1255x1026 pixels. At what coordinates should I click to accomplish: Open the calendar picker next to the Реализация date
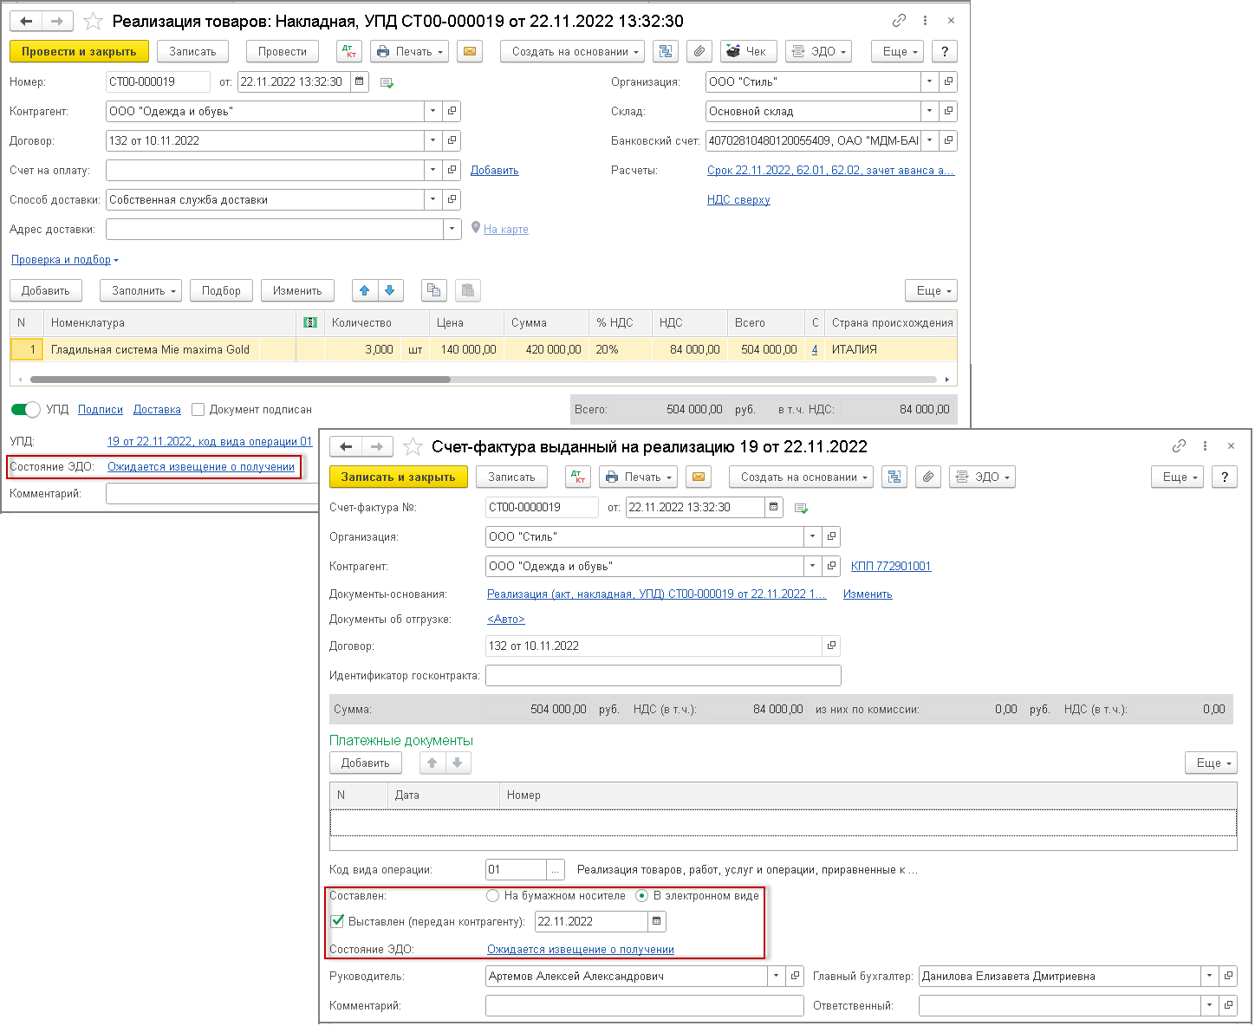(x=360, y=81)
